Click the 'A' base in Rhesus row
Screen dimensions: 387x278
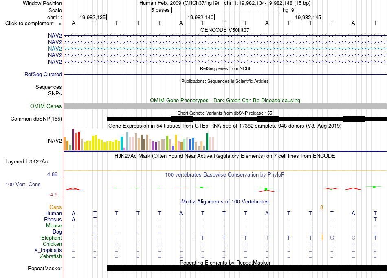[73, 219]
